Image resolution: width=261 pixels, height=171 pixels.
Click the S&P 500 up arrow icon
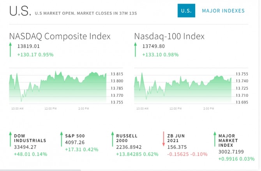pos(62,140)
